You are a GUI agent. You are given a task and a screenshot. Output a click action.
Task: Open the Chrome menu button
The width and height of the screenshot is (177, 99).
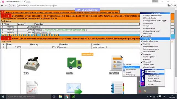point(175,5)
